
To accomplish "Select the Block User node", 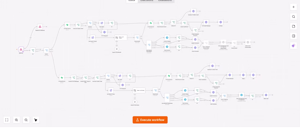I will tap(266, 95).
